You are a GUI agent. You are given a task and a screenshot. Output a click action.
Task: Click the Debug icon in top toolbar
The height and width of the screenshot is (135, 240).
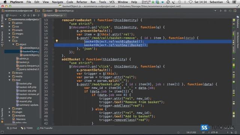click(x=225, y=11)
